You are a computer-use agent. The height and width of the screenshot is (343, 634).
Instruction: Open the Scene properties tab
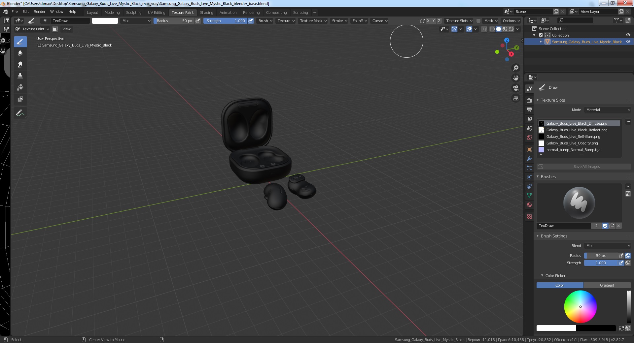[529, 128]
